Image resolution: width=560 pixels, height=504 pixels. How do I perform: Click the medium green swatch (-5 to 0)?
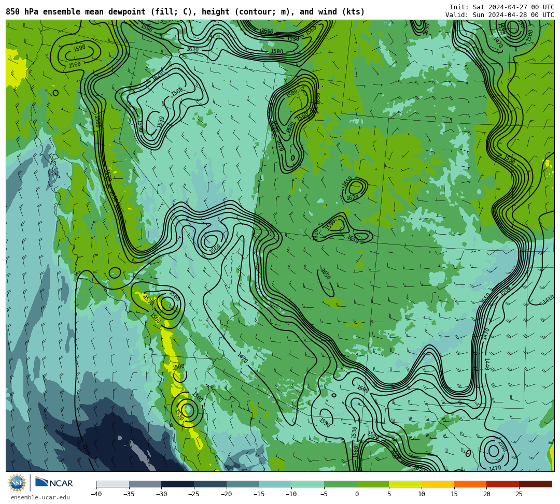click(340, 484)
